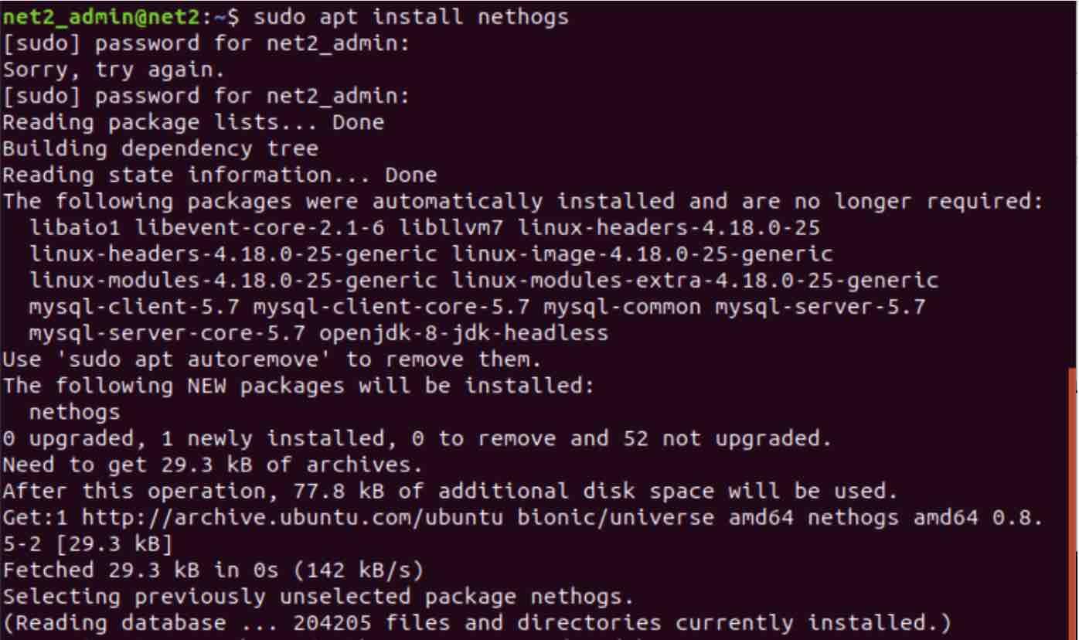Select the indented nethogs package under NEW packages
1079x640 pixels.
[x=75, y=412]
